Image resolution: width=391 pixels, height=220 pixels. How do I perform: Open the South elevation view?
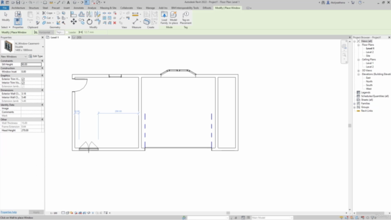369,85
